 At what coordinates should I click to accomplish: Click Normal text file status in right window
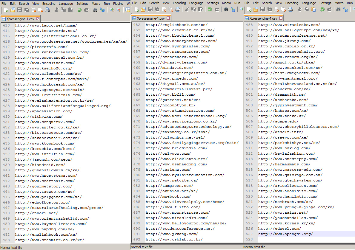(x=254, y=247)
